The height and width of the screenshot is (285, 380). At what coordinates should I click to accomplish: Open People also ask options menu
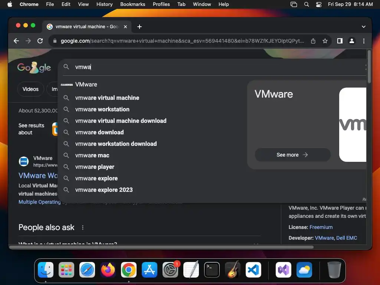(83, 227)
